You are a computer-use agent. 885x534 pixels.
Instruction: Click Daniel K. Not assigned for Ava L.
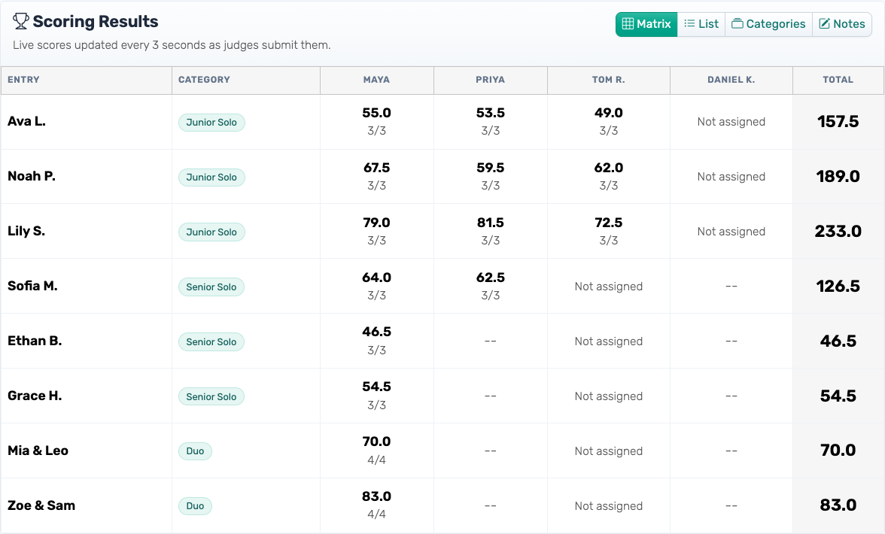[x=731, y=122]
